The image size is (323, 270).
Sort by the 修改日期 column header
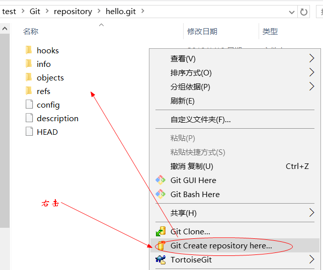coord(202,31)
